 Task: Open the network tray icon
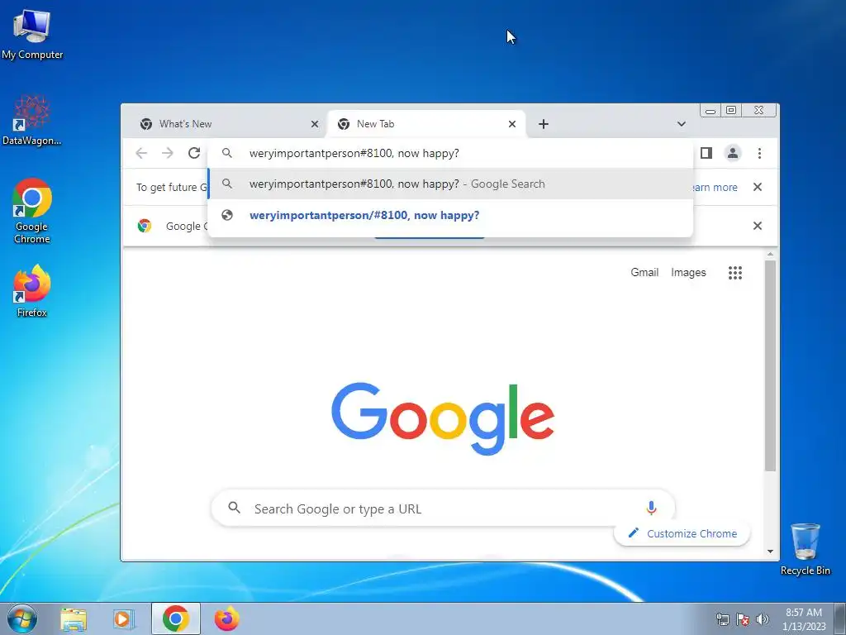(722, 619)
